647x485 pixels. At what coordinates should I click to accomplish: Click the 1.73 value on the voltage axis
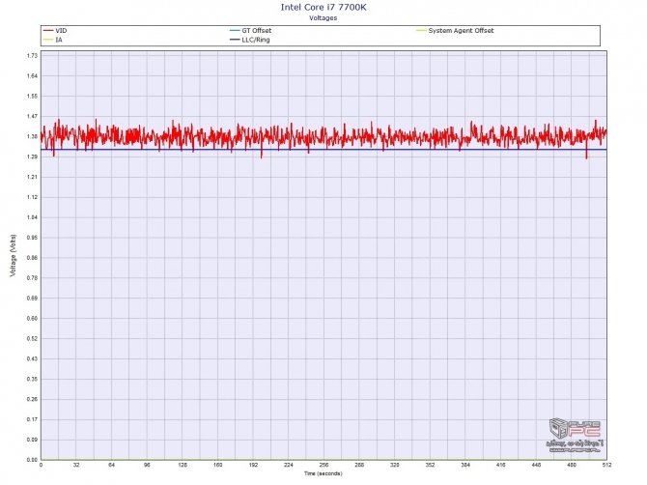click(31, 56)
